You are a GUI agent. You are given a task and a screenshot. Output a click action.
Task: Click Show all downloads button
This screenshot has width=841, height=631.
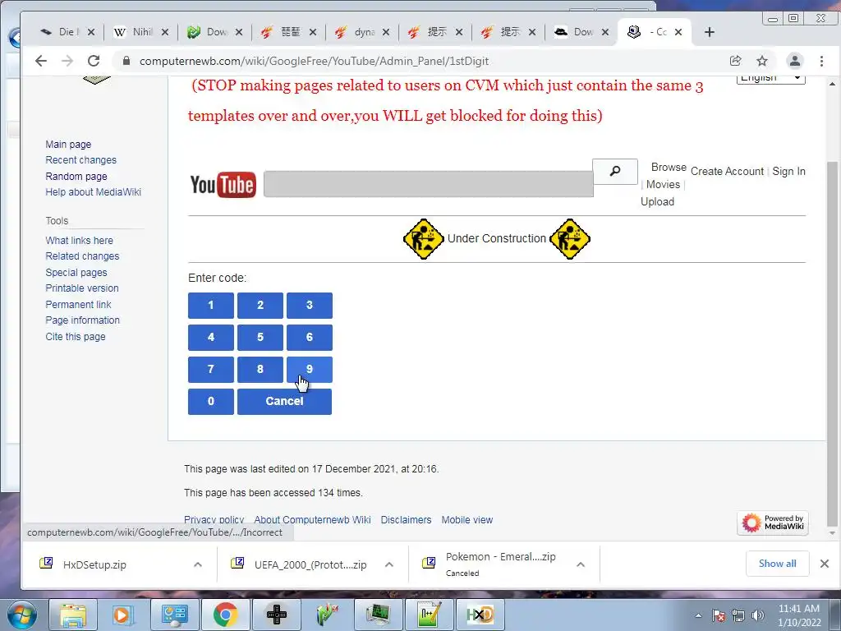click(x=777, y=564)
